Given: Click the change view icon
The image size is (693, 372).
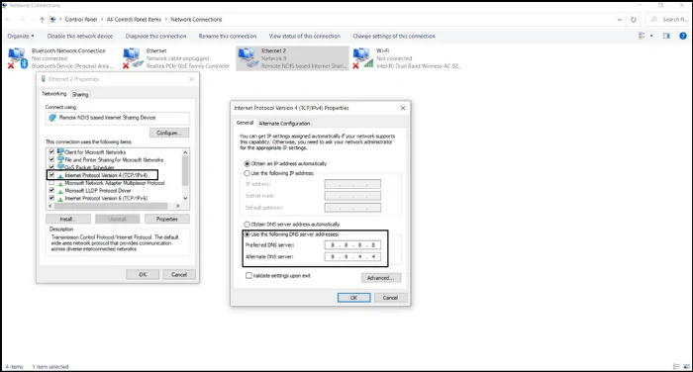Looking at the screenshot, I should click(642, 36).
